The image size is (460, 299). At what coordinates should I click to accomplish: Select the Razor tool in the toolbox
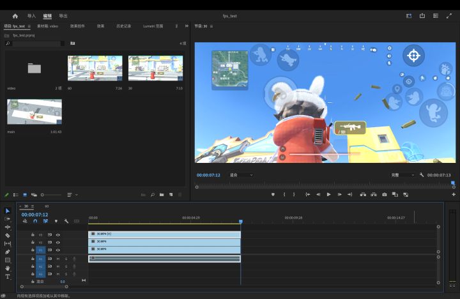(8, 235)
